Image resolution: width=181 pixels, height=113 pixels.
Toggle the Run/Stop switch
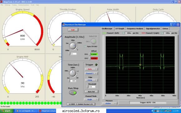point(73,93)
